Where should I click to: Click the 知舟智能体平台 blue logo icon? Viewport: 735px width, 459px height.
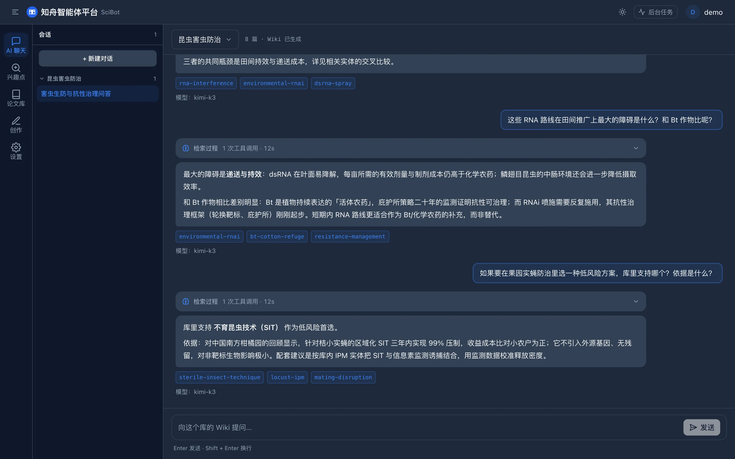32,12
